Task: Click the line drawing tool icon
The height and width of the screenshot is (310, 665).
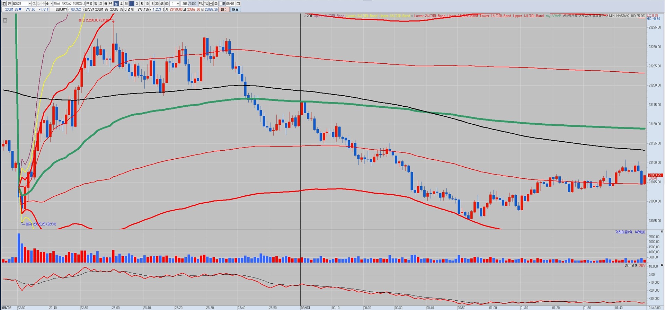Action: pos(206,3)
